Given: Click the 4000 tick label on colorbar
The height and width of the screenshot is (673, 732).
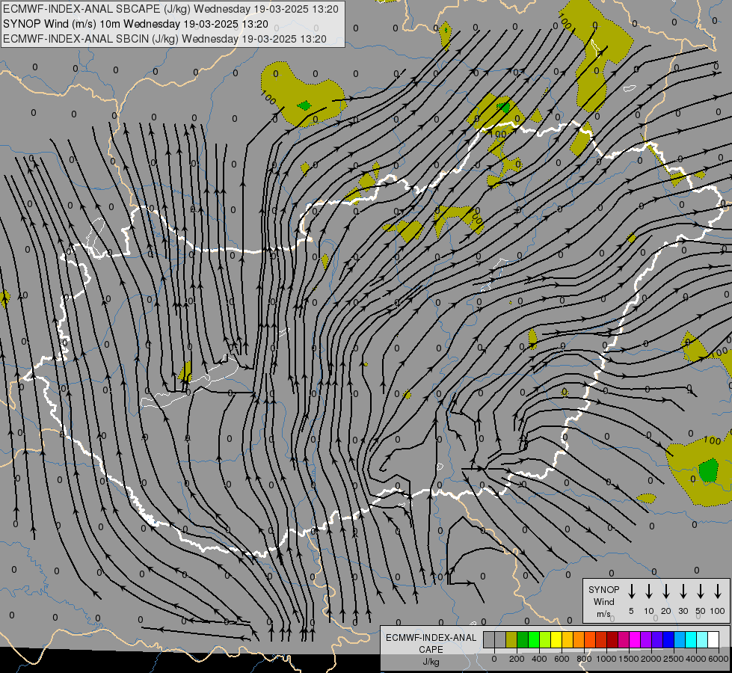Looking at the screenshot, I should pos(696,659).
